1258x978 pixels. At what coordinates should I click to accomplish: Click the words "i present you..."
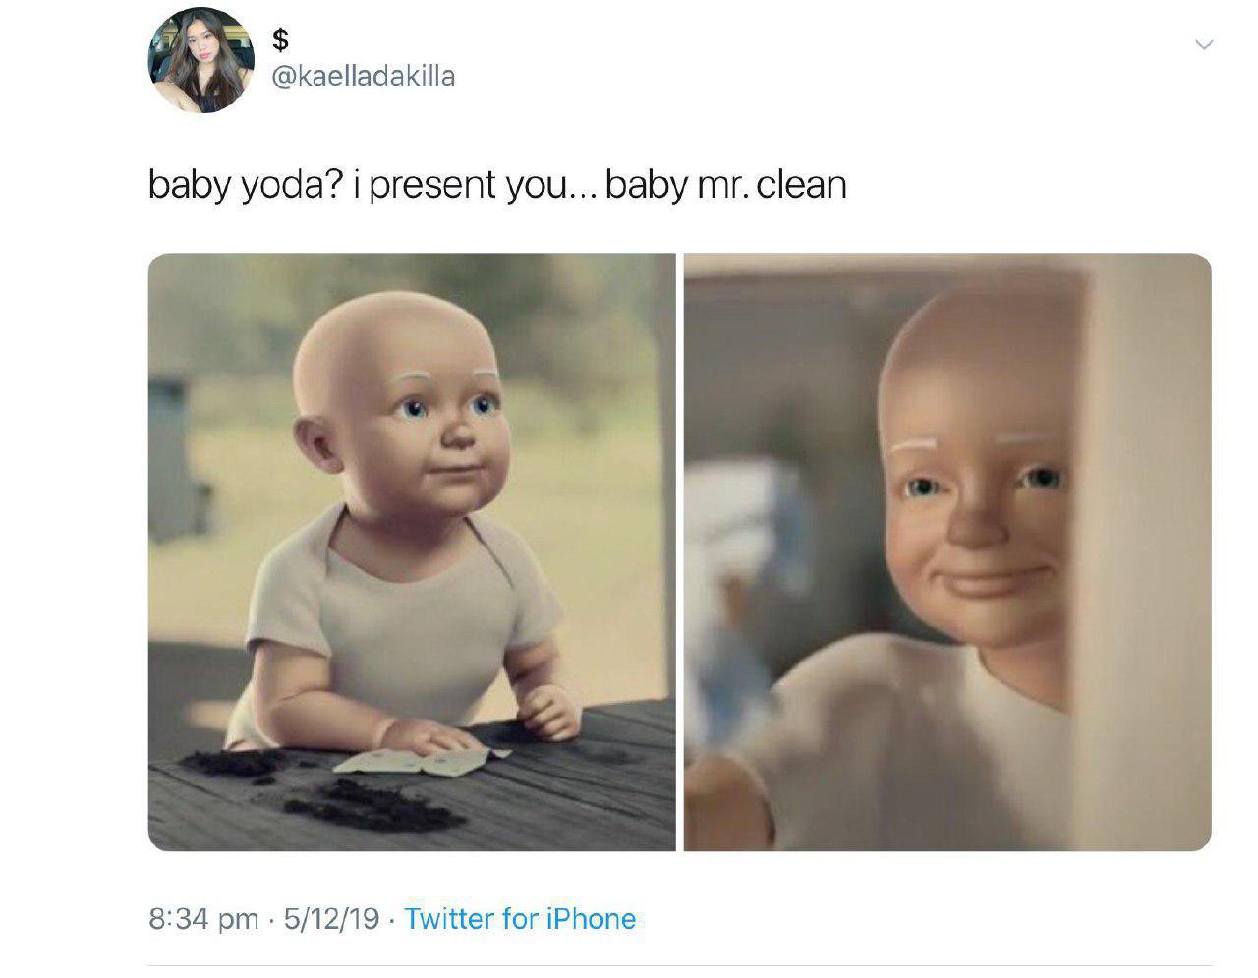(475, 184)
